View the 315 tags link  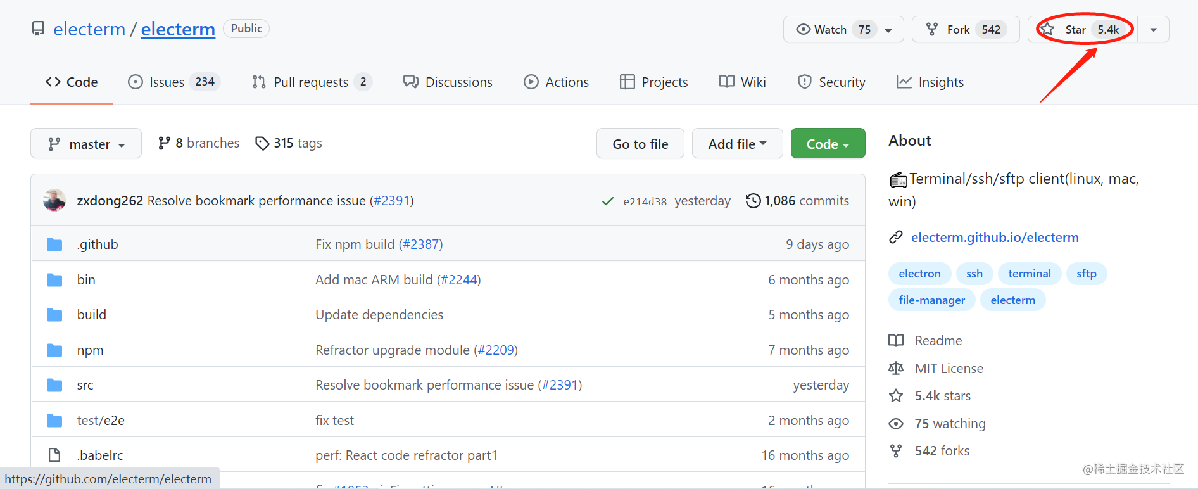[289, 144]
